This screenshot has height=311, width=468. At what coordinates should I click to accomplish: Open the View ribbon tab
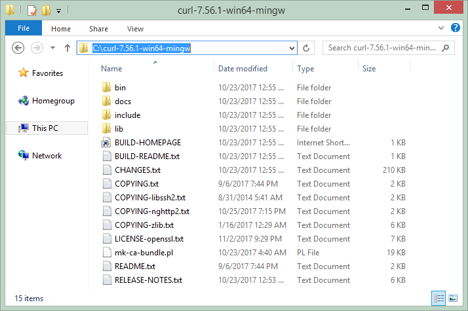click(135, 29)
